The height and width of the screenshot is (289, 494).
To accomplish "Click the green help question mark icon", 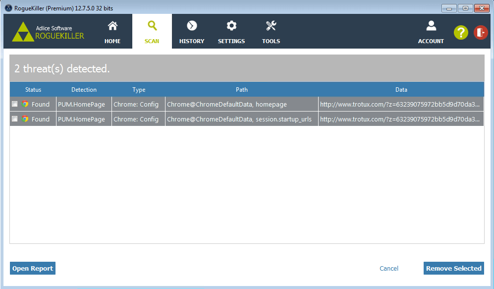I will [x=461, y=33].
